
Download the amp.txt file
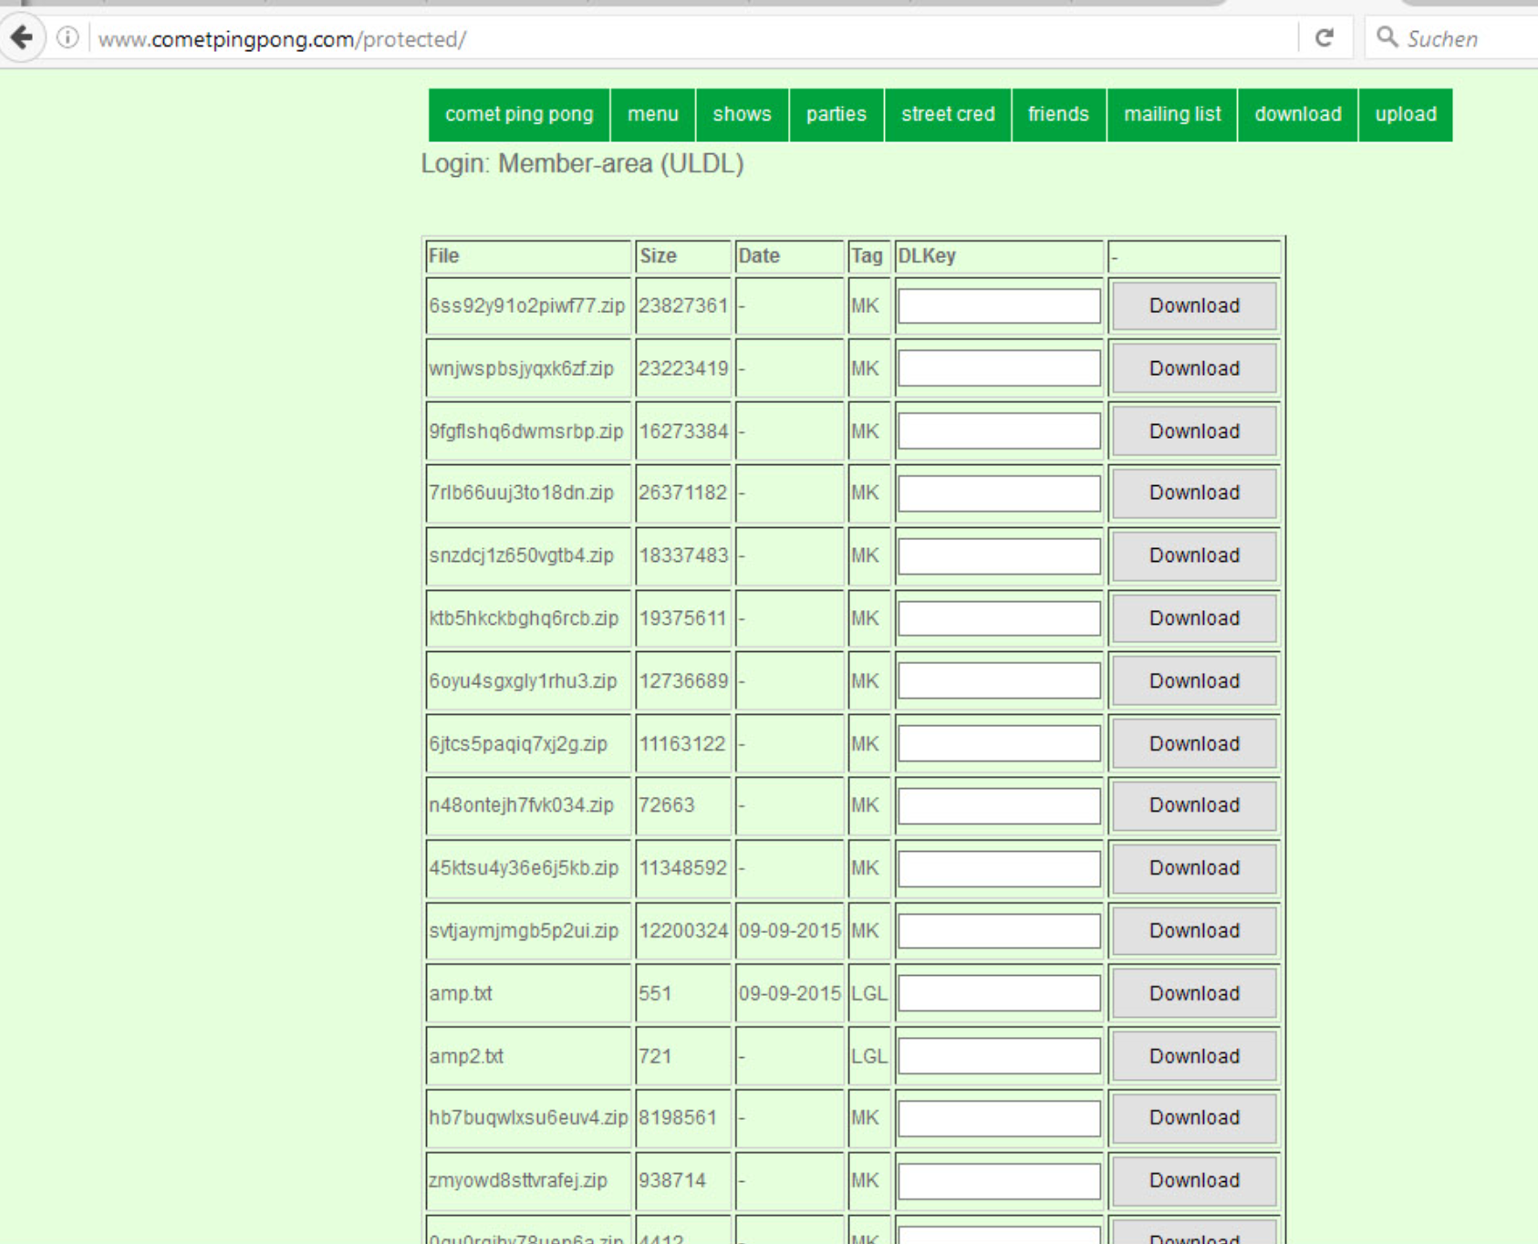1194,994
